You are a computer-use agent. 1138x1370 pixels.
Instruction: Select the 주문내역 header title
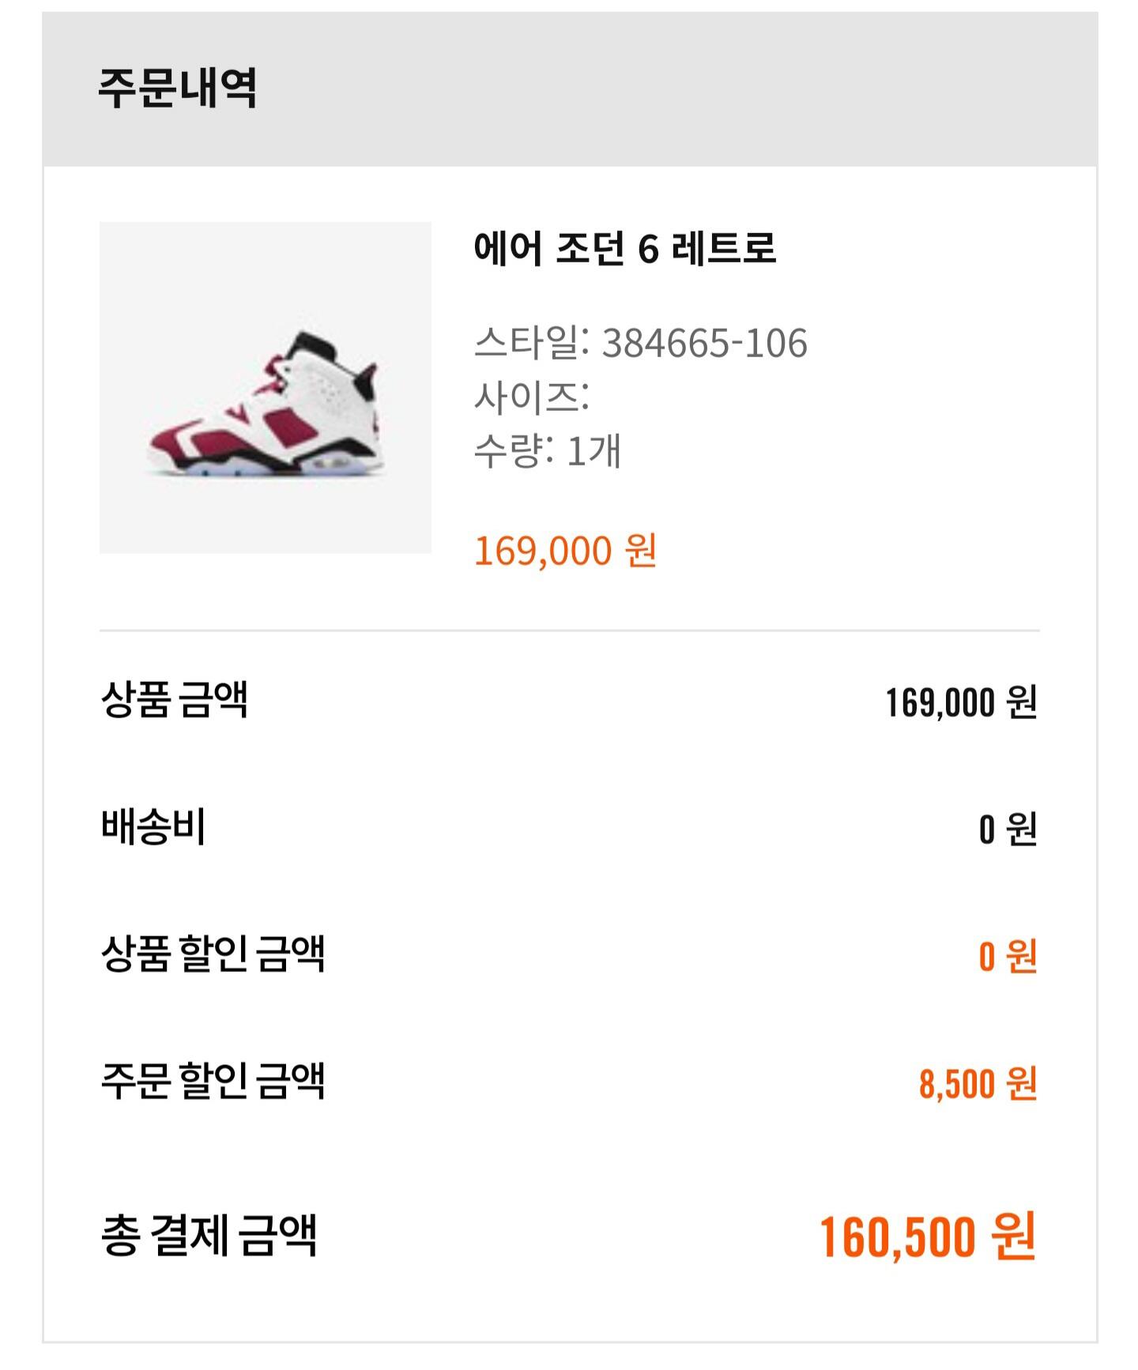pyautogui.click(x=178, y=87)
